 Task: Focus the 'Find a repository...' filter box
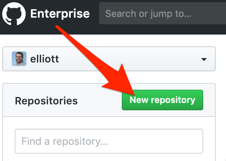tap(109, 141)
